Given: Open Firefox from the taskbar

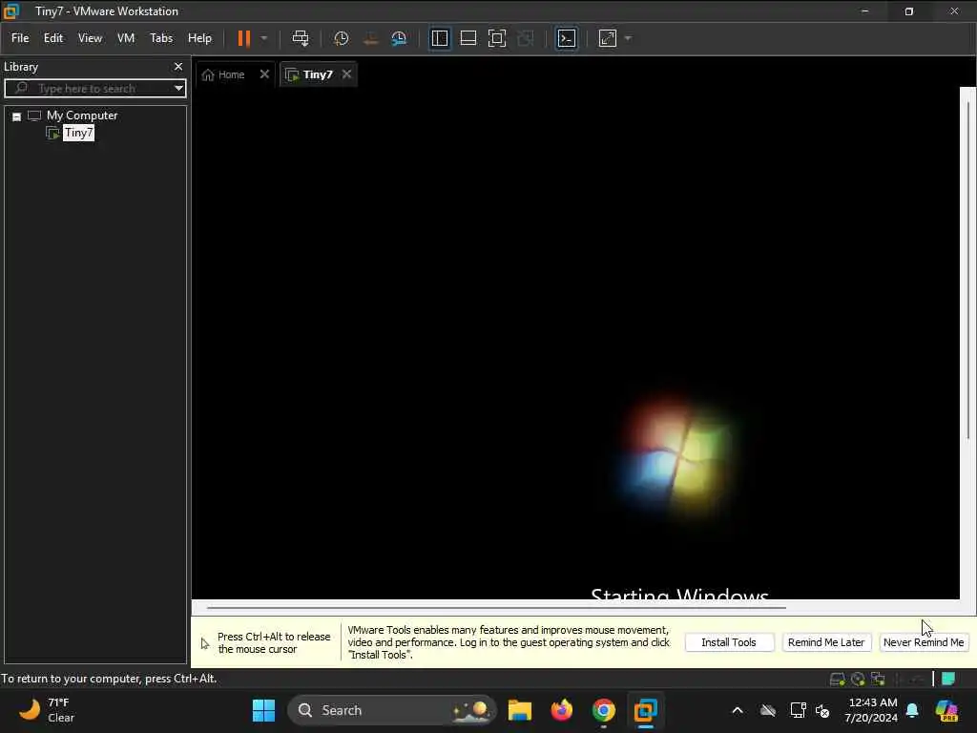Looking at the screenshot, I should (x=561, y=710).
